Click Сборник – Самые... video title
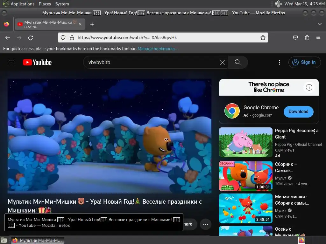The height and width of the screenshot is (244, 326). point(286,167)
